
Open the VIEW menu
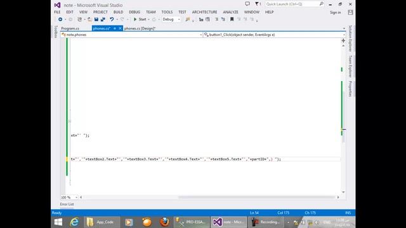click(83, 12)
